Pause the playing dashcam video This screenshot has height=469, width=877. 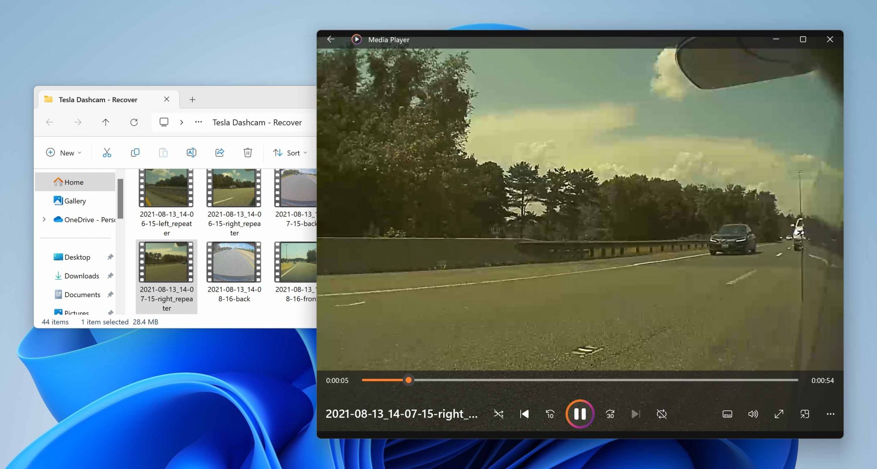(x=580, y=413)
